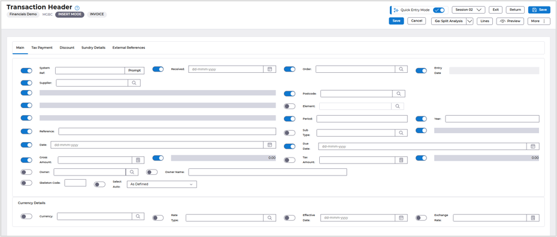
Task: Enable the Owner field toggle
Action: coord(26,172)
